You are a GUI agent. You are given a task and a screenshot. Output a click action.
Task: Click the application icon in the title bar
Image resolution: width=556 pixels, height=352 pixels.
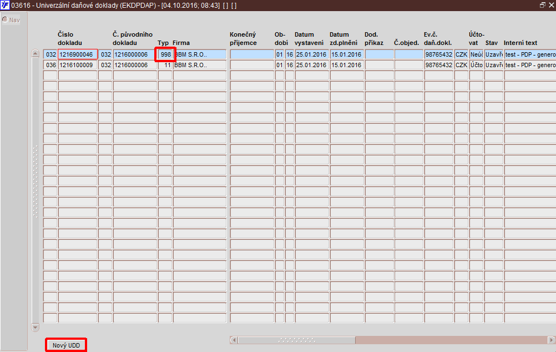point(5,6)
